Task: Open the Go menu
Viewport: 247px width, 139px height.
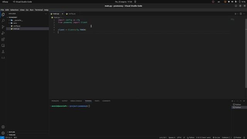Action: point(27,10)
